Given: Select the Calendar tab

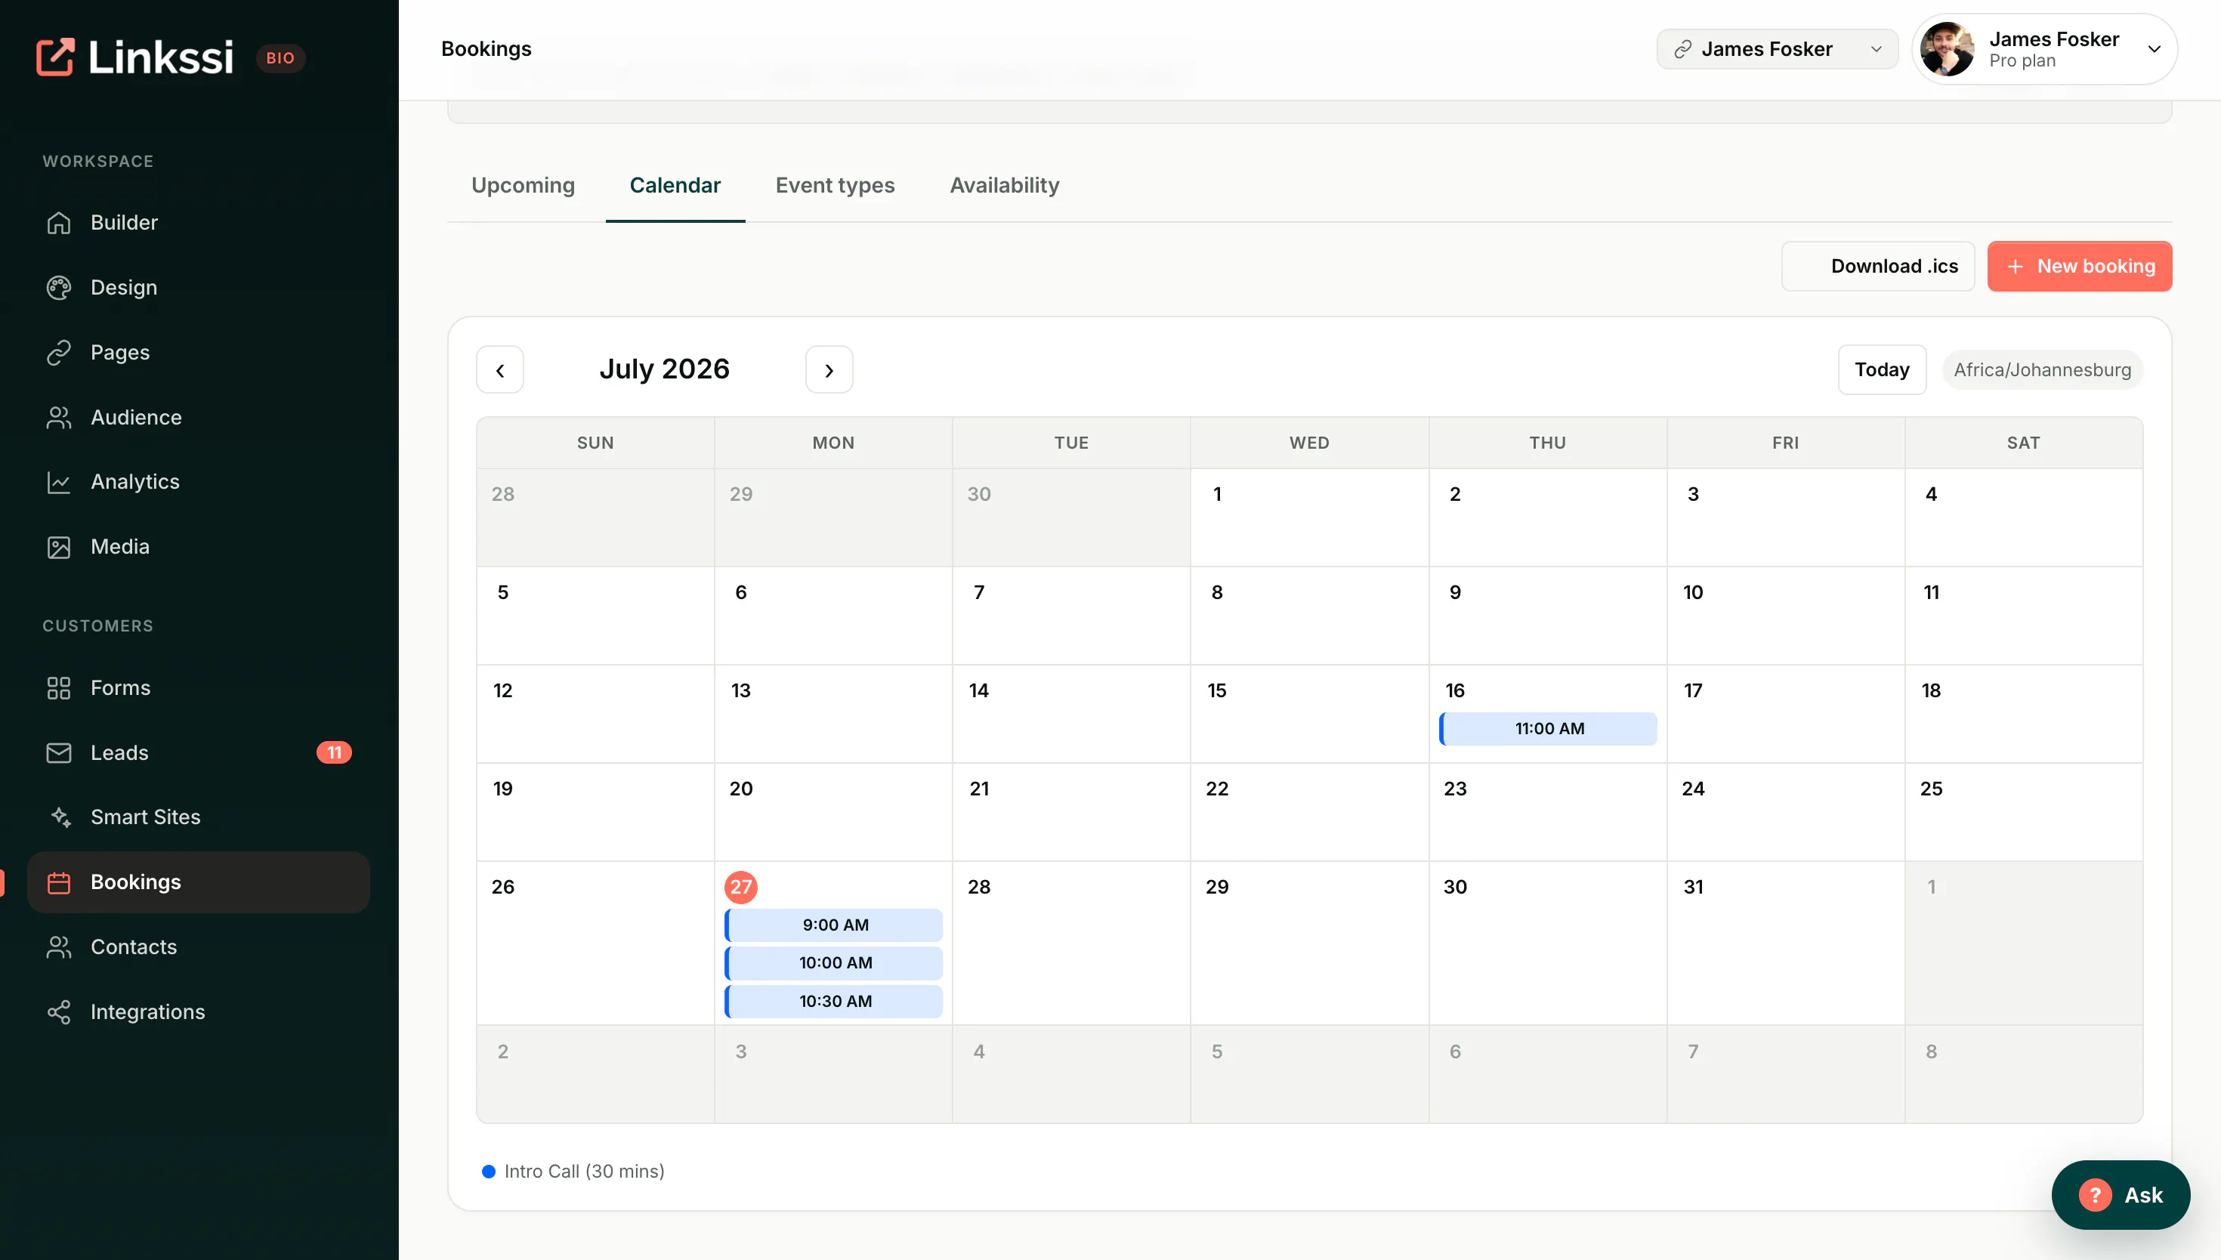Looking at the screenshot, I should (x=675, y=185).
